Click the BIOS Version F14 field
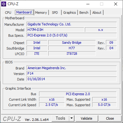Image resolution: width=123 pixels, height=123 pixels. [x=72, y=73]
